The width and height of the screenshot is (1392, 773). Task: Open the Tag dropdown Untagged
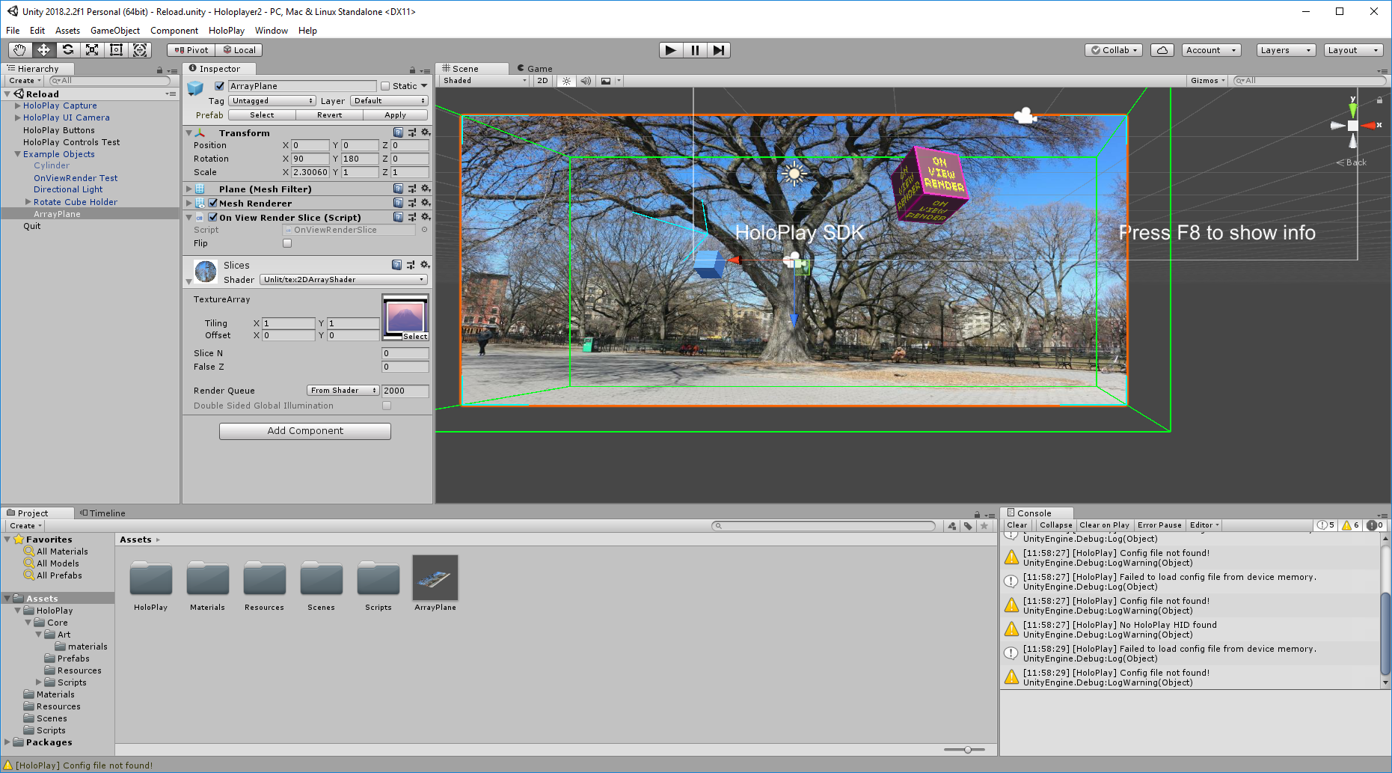coord(272,101)
